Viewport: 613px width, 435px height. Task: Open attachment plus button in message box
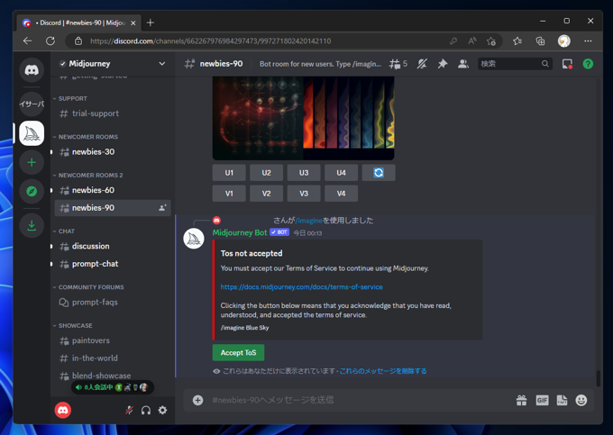197,400
